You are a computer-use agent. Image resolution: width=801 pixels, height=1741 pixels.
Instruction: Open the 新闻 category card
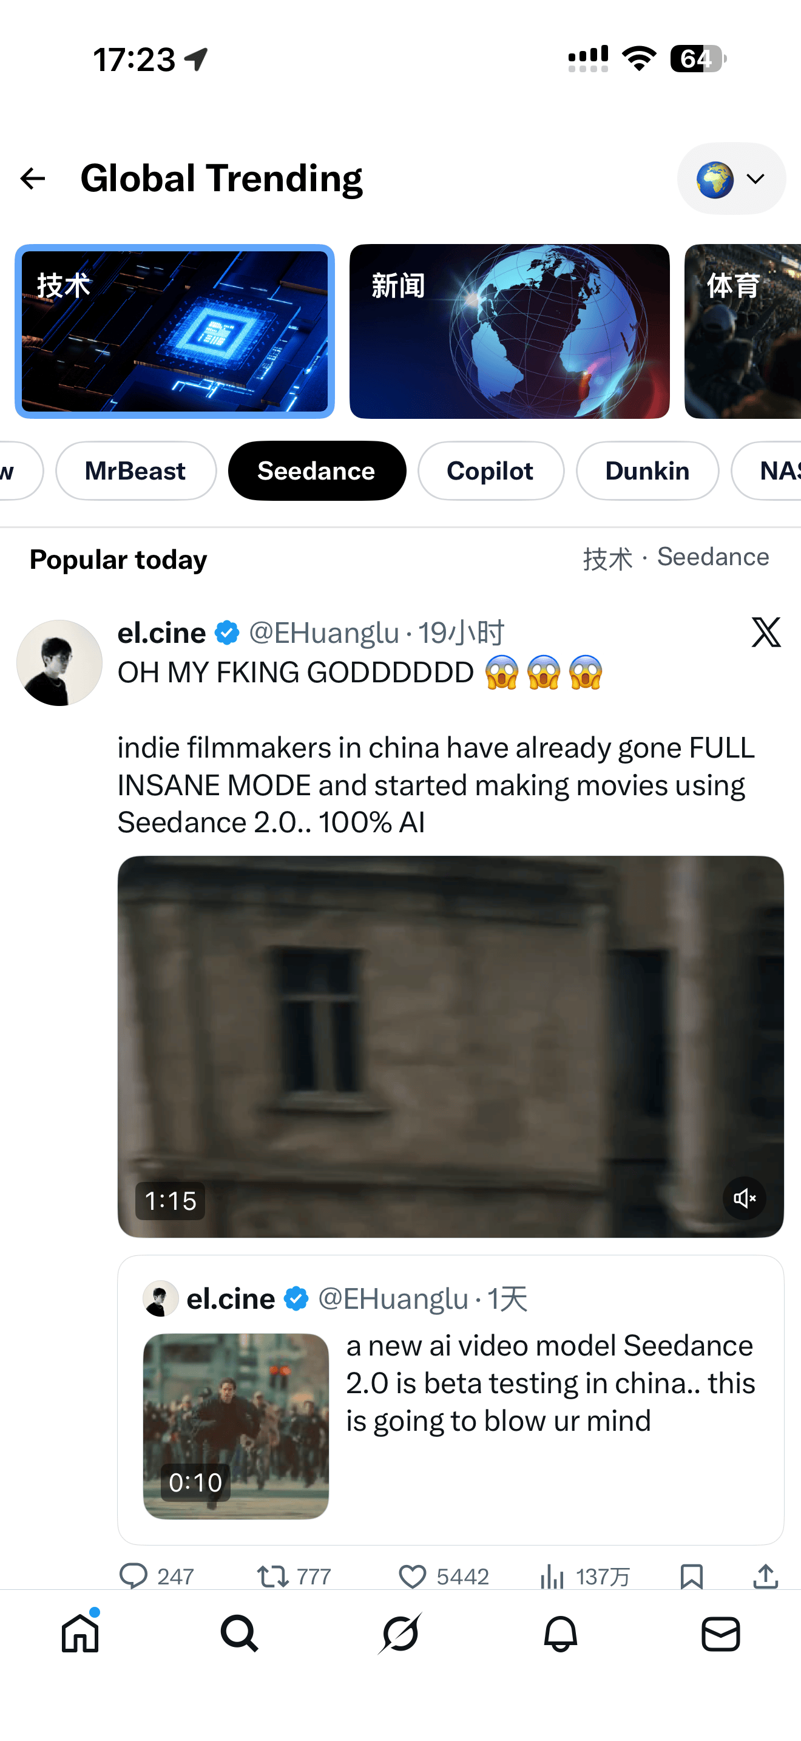coord(509,331)
